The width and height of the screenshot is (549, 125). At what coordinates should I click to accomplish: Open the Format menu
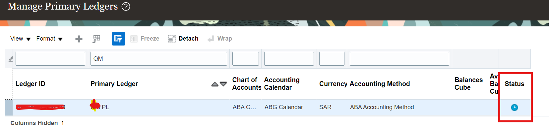tap(49, 39)
